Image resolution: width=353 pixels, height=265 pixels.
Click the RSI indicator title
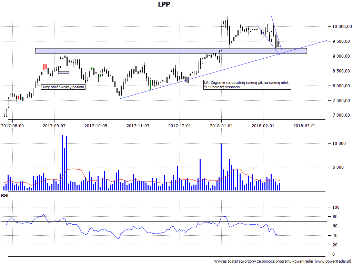click(x=5, y=196)
